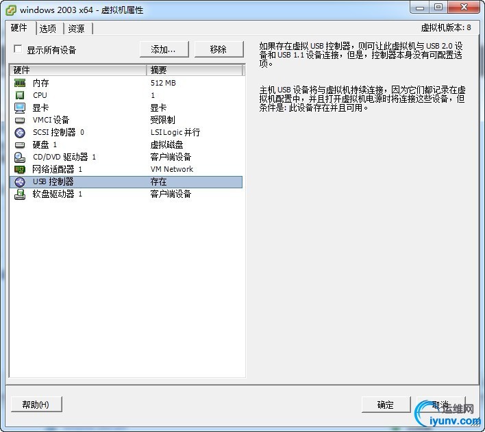Viewport: 485px width, 432px height.
Task: Click the 网络适配器 network card icon
Action: (20, 170)
